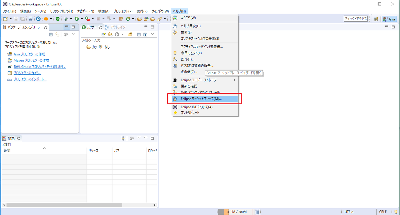
Task: Click the orange cube toolbar icon
Action: coord(46,19)
